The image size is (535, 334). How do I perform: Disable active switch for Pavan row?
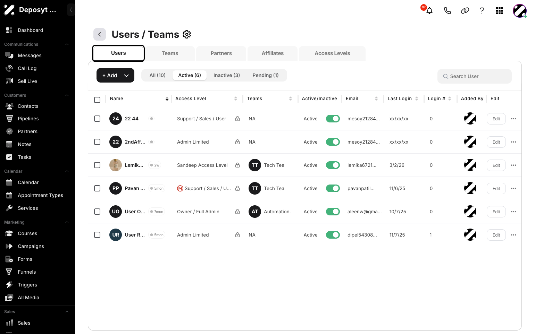tap(333, 188)
